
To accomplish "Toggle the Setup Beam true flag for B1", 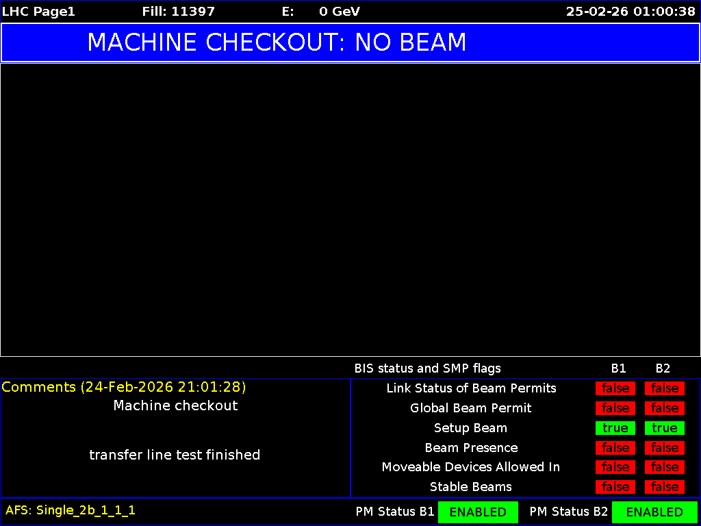I will (615, 428).
